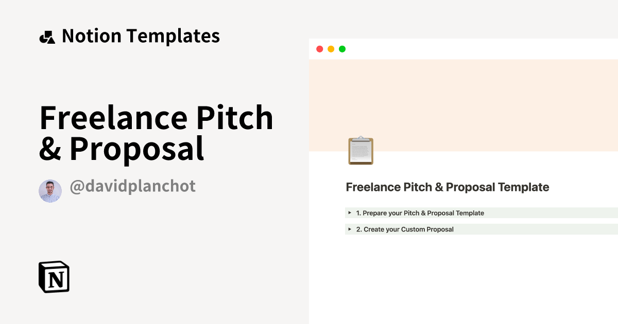618x324 pixels.
Task: Open "Prepare your Pitch & Proposal Template" section
Action: click(x=420, y=213)
